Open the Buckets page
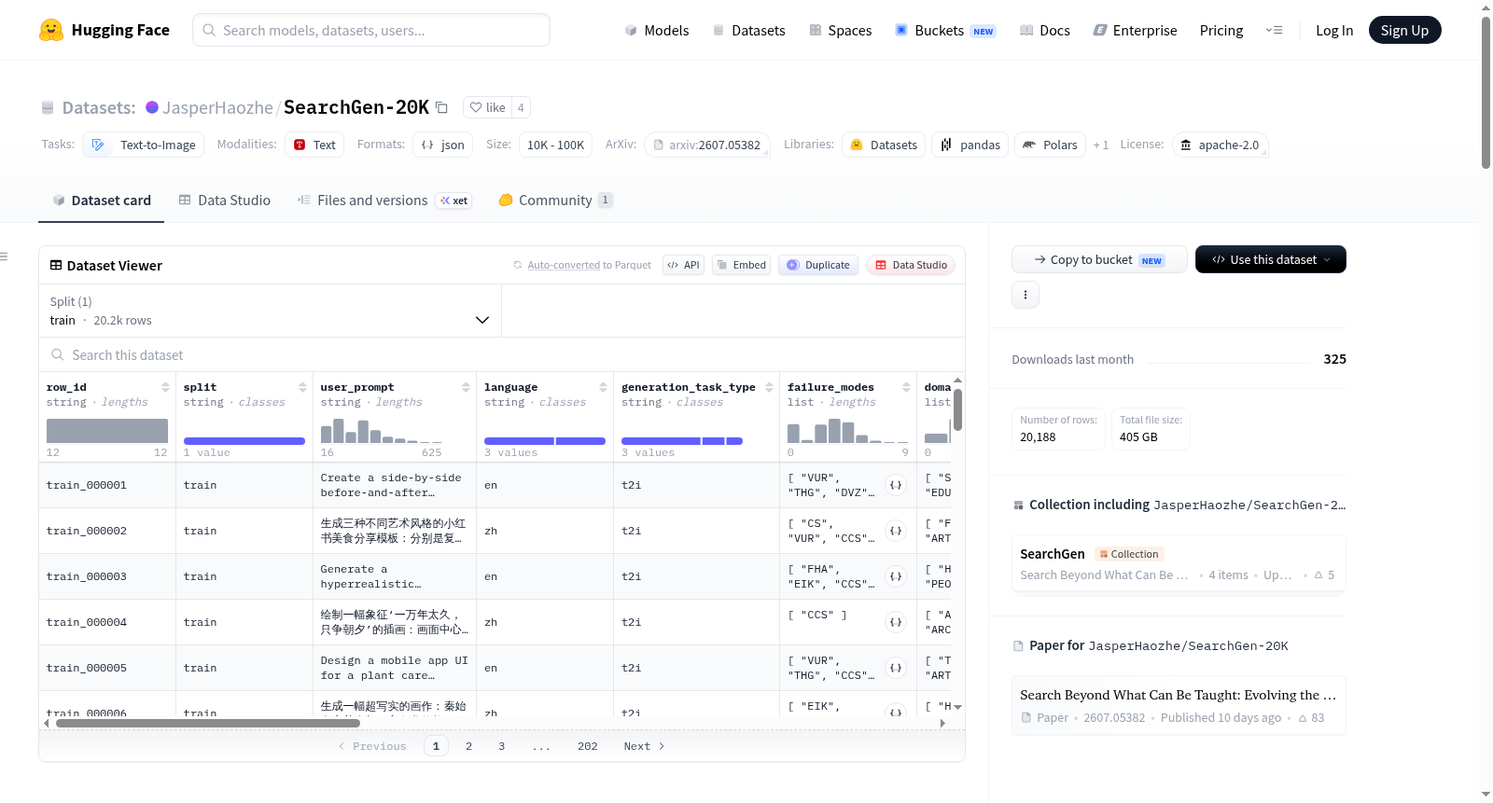Screen dimensions: 1493x803 point(945,30)
